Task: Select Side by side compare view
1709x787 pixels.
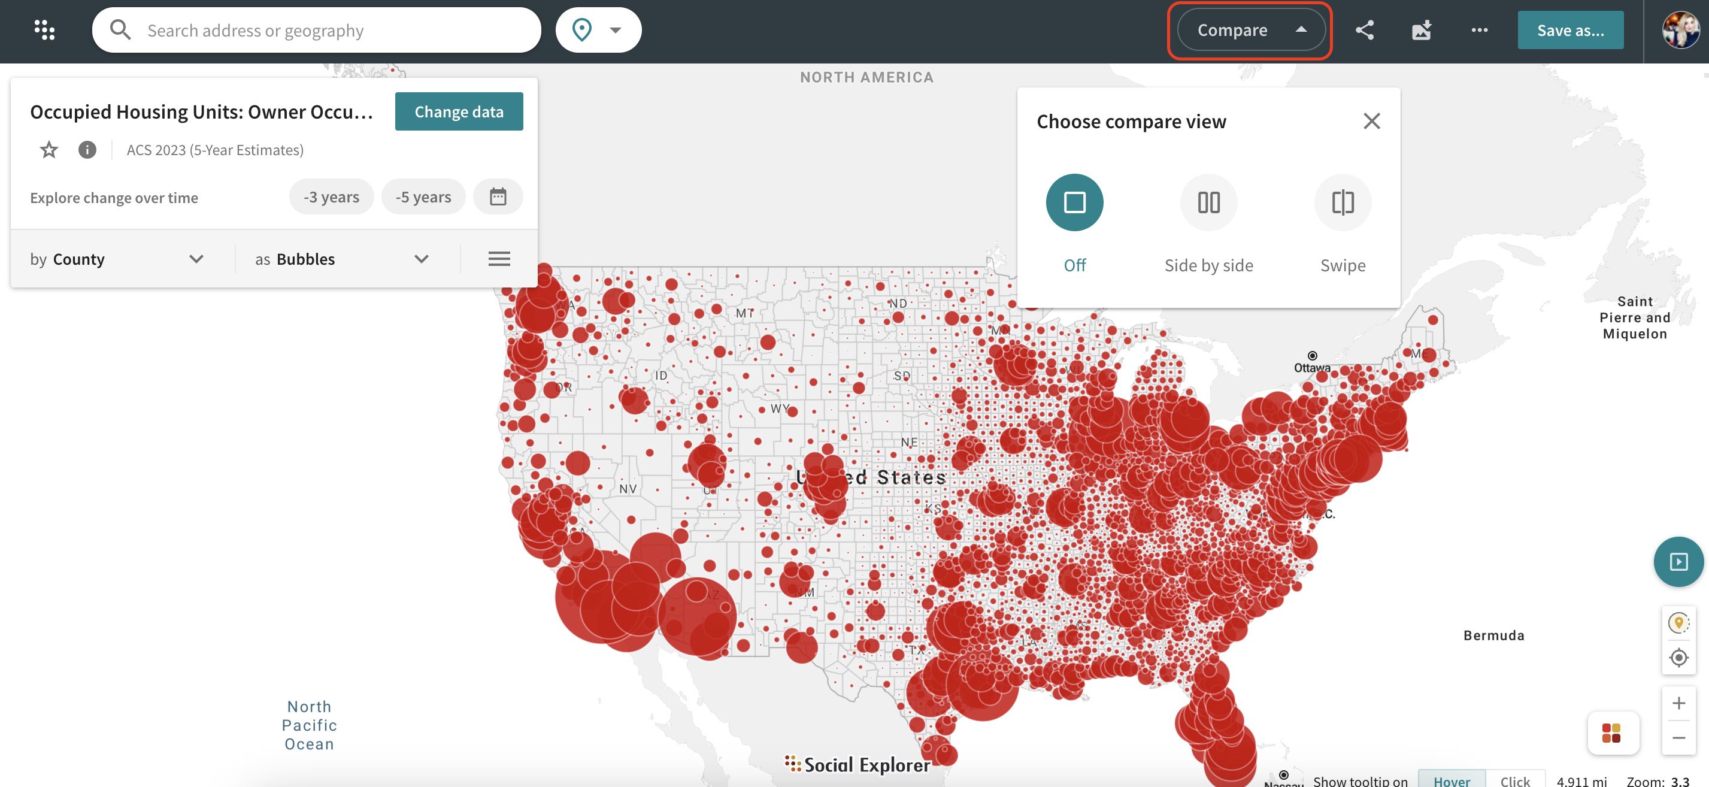Action: (x=1208, y=202)
